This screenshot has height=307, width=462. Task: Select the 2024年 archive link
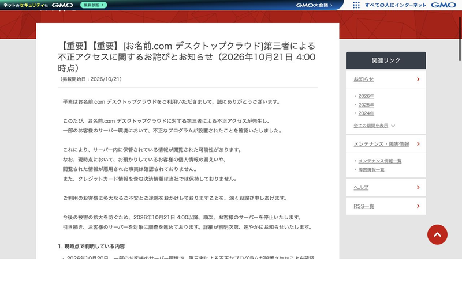pyautogui.click(x=366, y=113)
